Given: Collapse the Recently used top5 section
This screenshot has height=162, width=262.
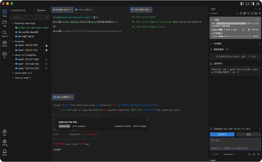Looking at the screenshot, I should point(13,23).
